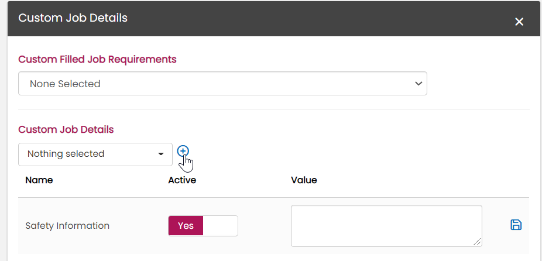Click the Name column header
Screen dimensions: 542x261
click(39, 180)
